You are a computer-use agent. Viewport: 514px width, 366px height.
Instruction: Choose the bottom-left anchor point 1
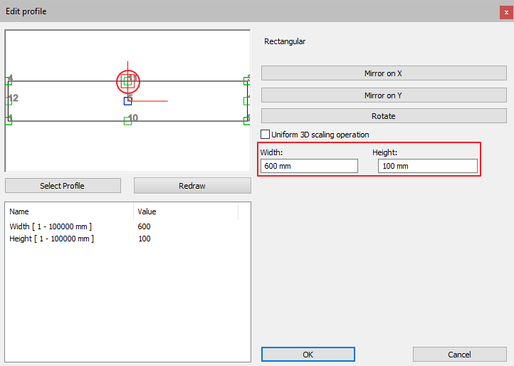(x=8, y=120)
